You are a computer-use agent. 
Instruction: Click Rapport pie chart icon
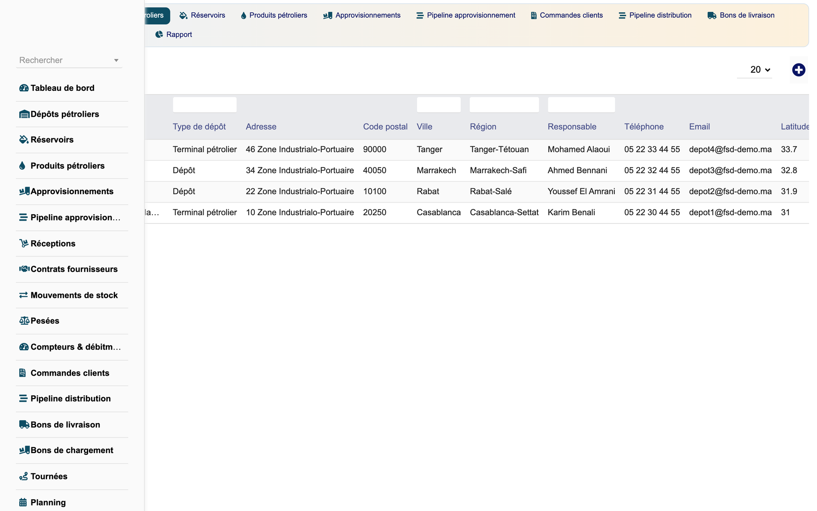pos(159,34)
